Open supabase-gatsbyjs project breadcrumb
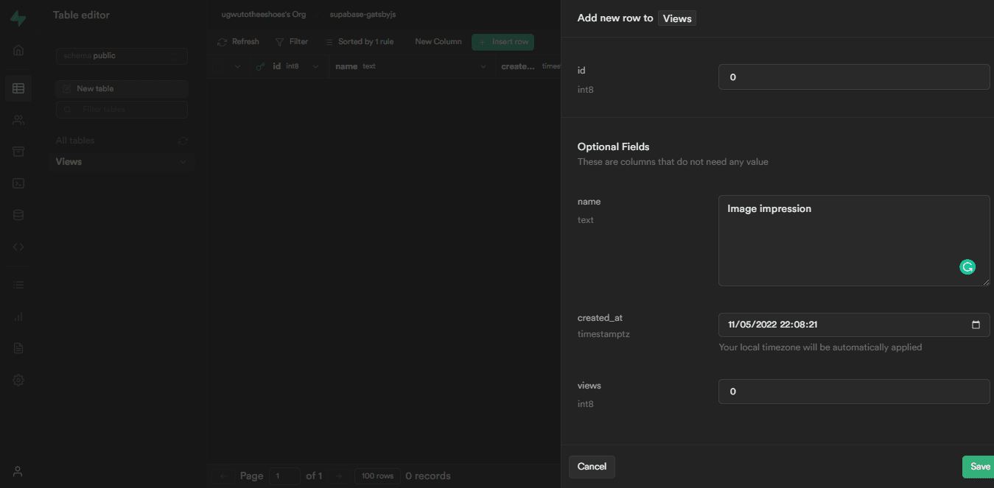994x488 pixels. 363,15
